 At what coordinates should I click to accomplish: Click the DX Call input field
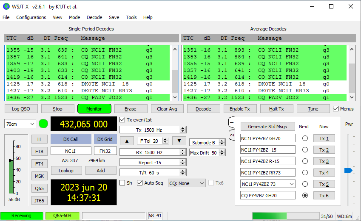(71, 151)
